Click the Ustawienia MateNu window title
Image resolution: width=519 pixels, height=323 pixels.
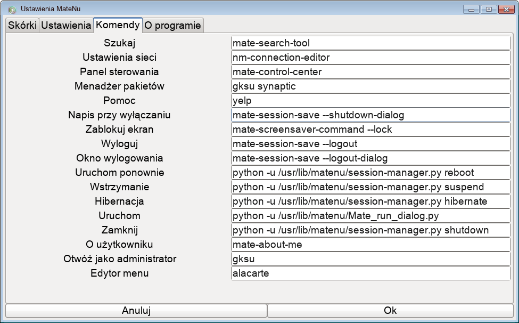(x=51, y=9)
